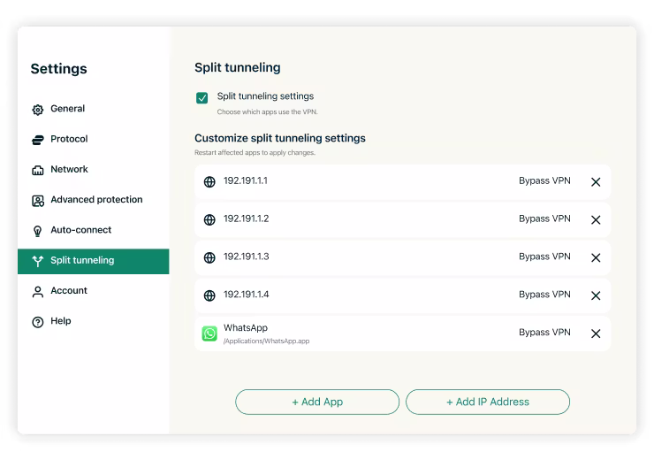Click 'Customize split tunneling settings' heading
This screenshot has height=460, width=654.
click(280, 138)
